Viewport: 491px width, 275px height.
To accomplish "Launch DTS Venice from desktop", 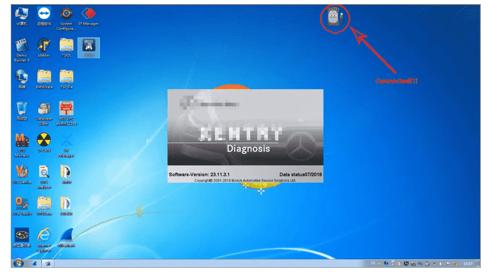I will tap(21, 174).
